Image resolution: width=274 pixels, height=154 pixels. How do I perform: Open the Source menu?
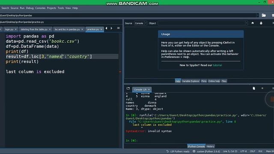pyautogui.click(x=14, y=8)
